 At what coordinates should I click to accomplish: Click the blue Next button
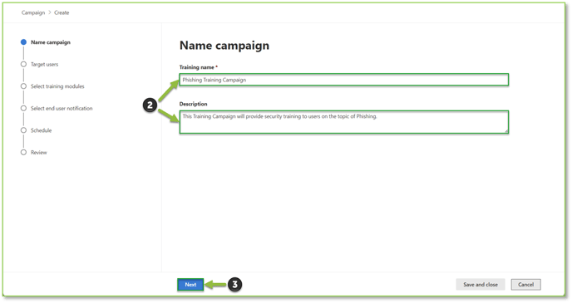point(190,285)
